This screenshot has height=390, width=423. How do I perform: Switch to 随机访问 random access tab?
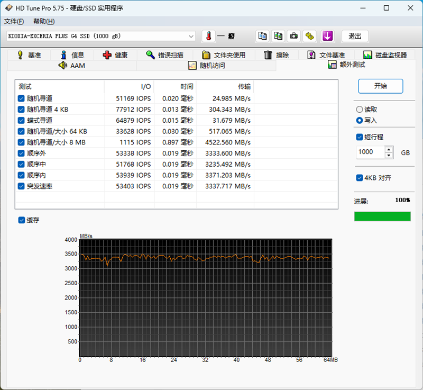click(x=206, y=65)
